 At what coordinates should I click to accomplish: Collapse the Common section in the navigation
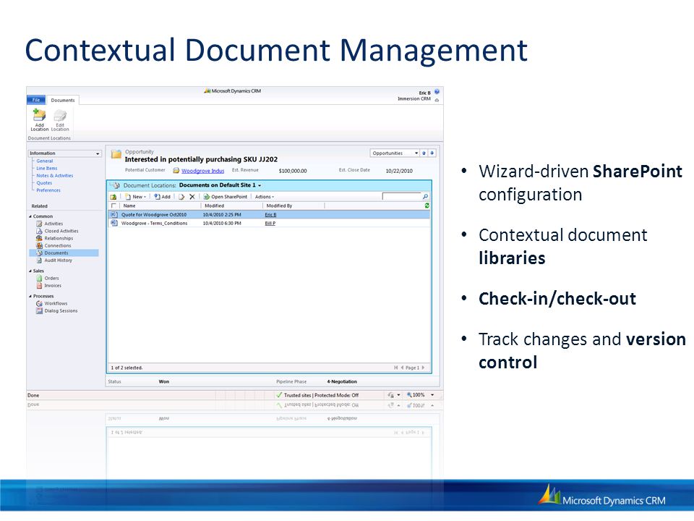(x=30, y=216)
